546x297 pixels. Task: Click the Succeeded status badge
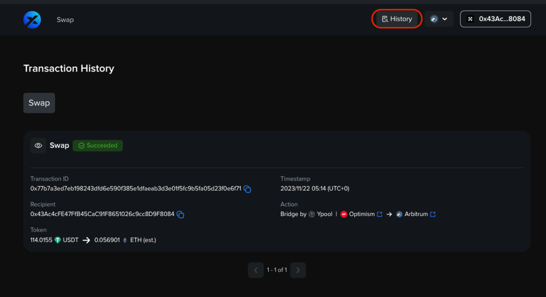coord(97,145)
